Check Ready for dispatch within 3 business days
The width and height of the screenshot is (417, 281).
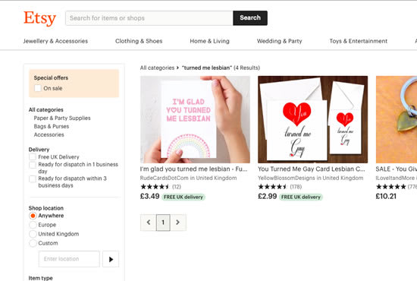click(33, 178)
